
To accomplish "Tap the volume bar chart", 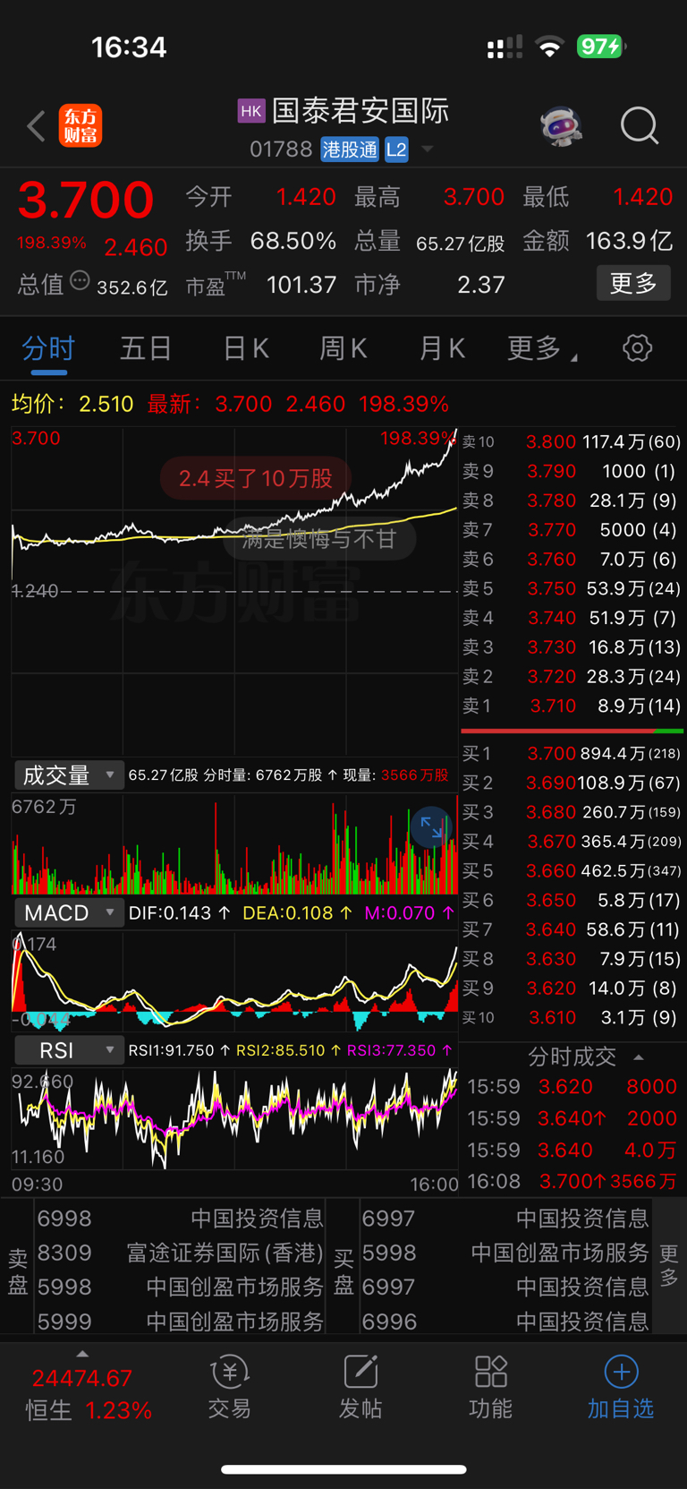I will pos(234,843).
